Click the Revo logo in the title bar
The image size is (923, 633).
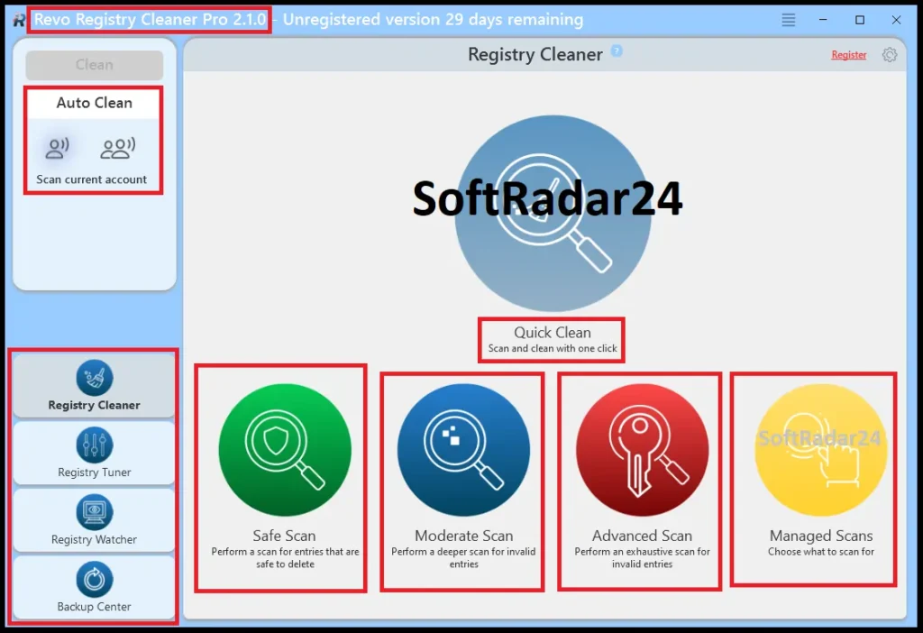tap(18, 19)
